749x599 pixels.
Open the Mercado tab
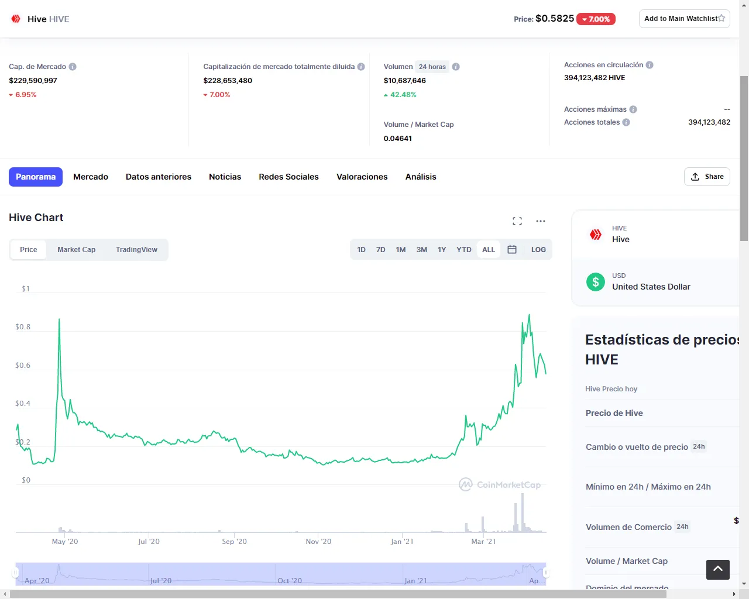point(91,177)
